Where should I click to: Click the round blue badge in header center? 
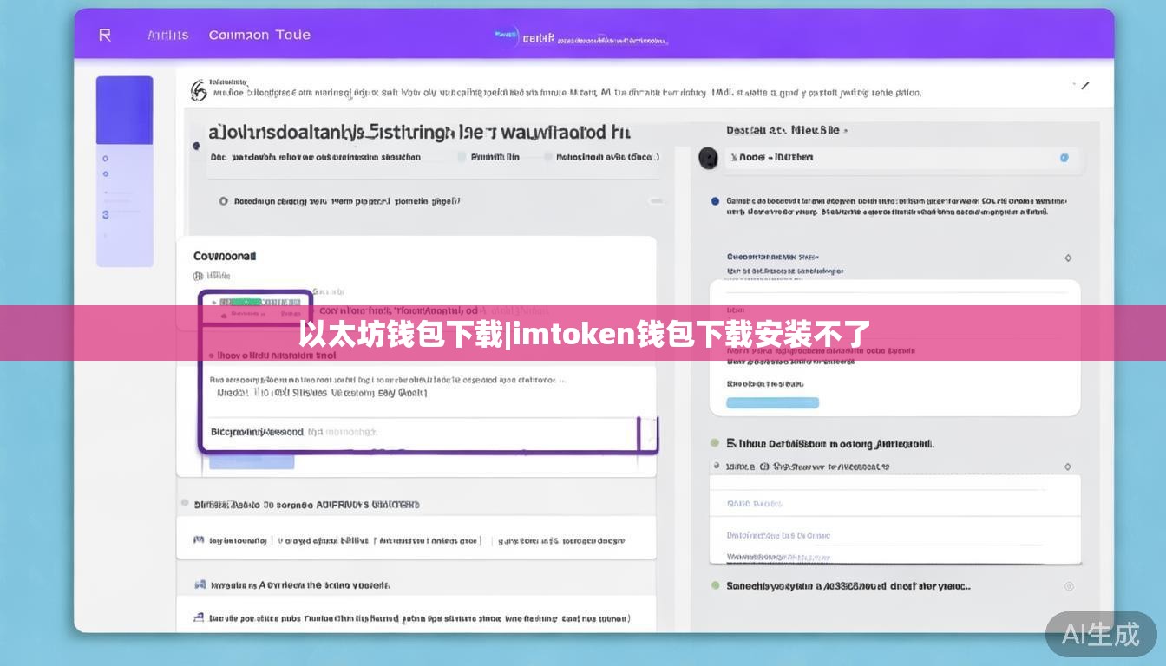point(506,36)
